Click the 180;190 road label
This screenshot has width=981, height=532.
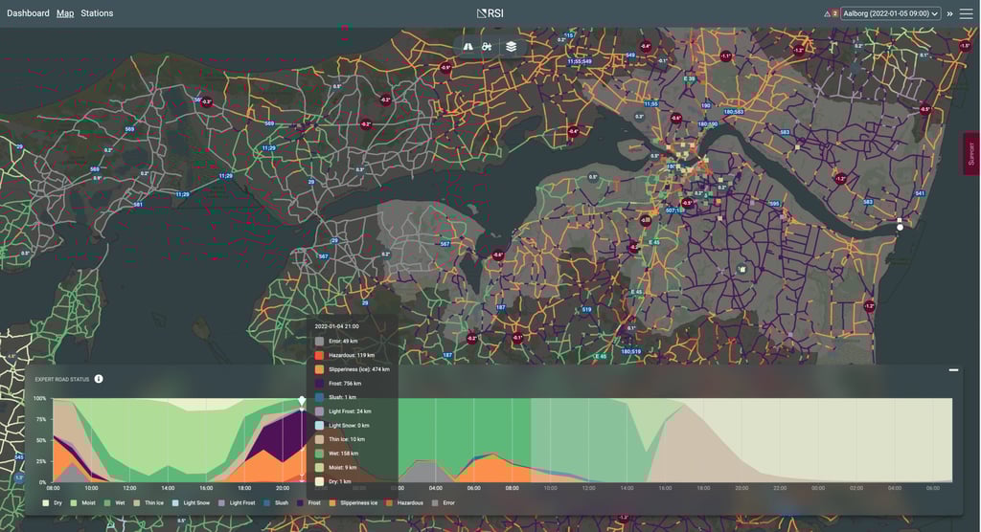click(x=708, y=124)
